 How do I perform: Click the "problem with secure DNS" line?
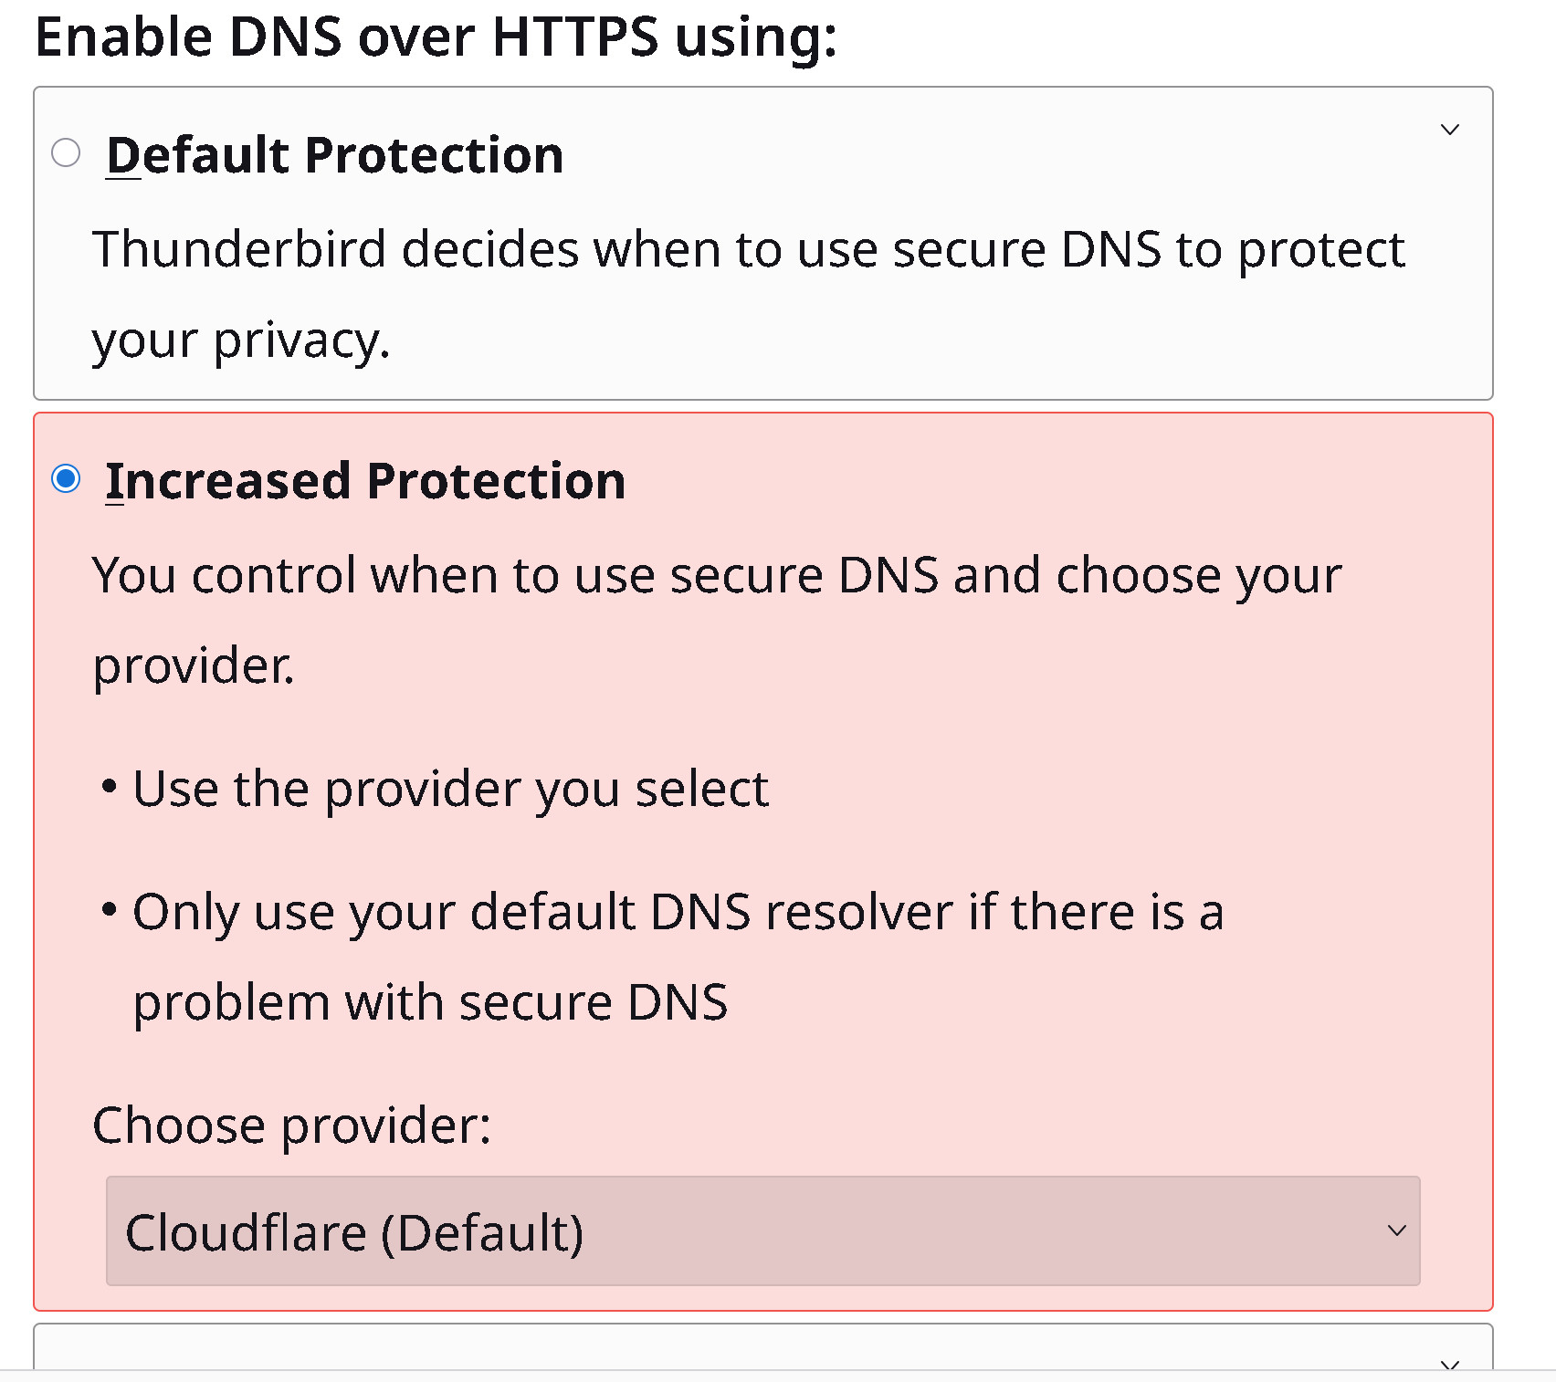[430, 1002]
